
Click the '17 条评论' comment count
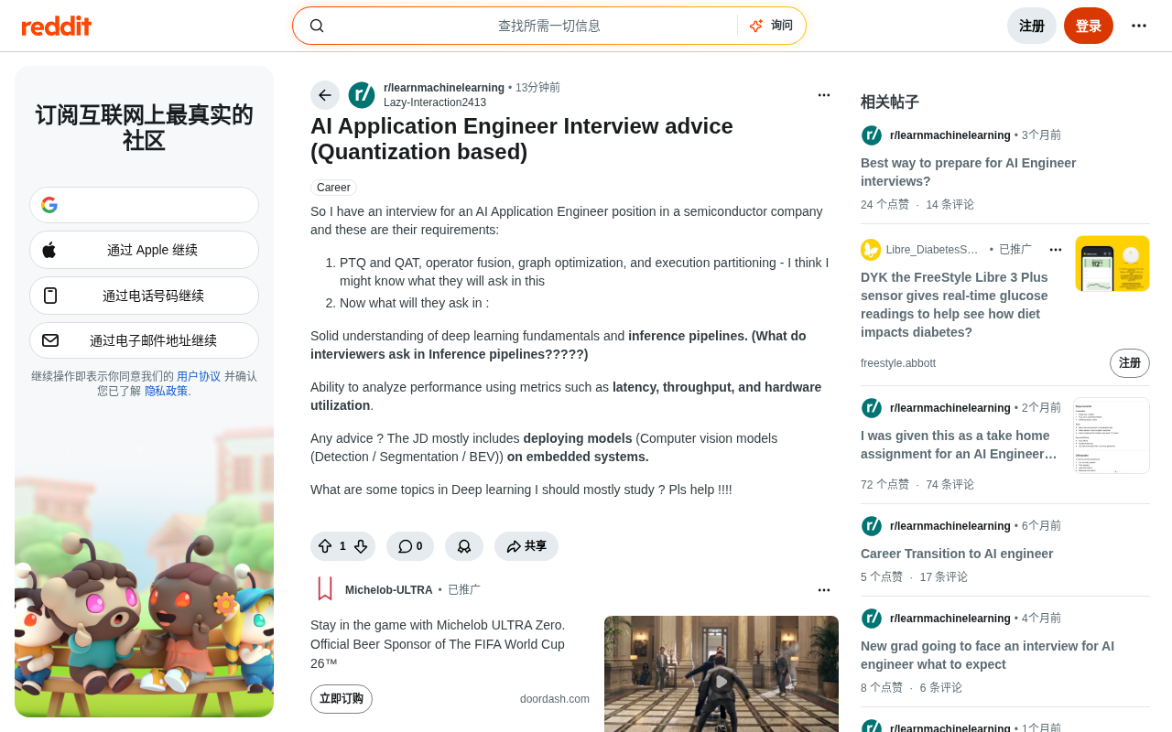tap(943, 577)
